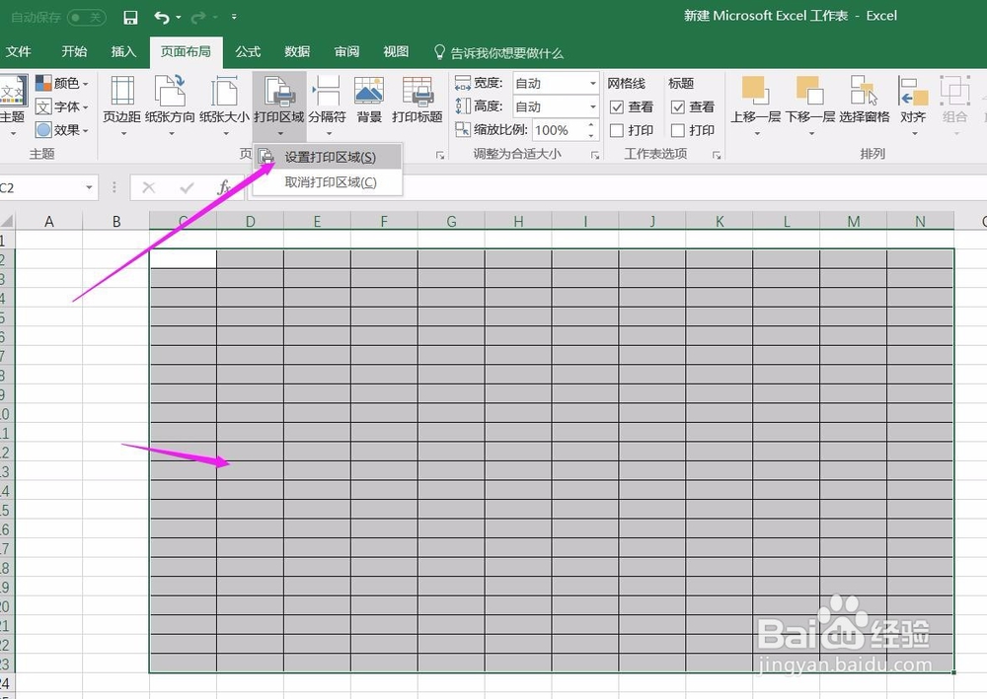Select column header H
This screenshot has height=699, width=987.
tap(518, 221)
